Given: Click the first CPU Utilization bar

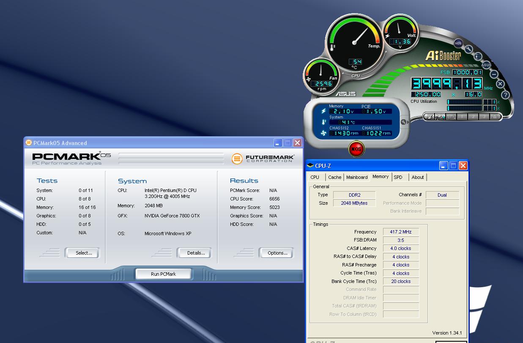Looking at the screenshot, I should [x=464, y=102].
